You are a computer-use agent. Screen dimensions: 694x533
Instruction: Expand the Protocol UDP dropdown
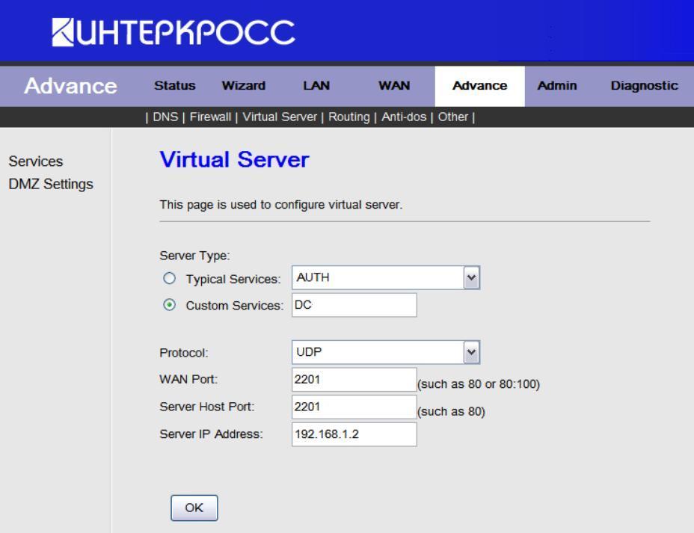click(385, 352)
